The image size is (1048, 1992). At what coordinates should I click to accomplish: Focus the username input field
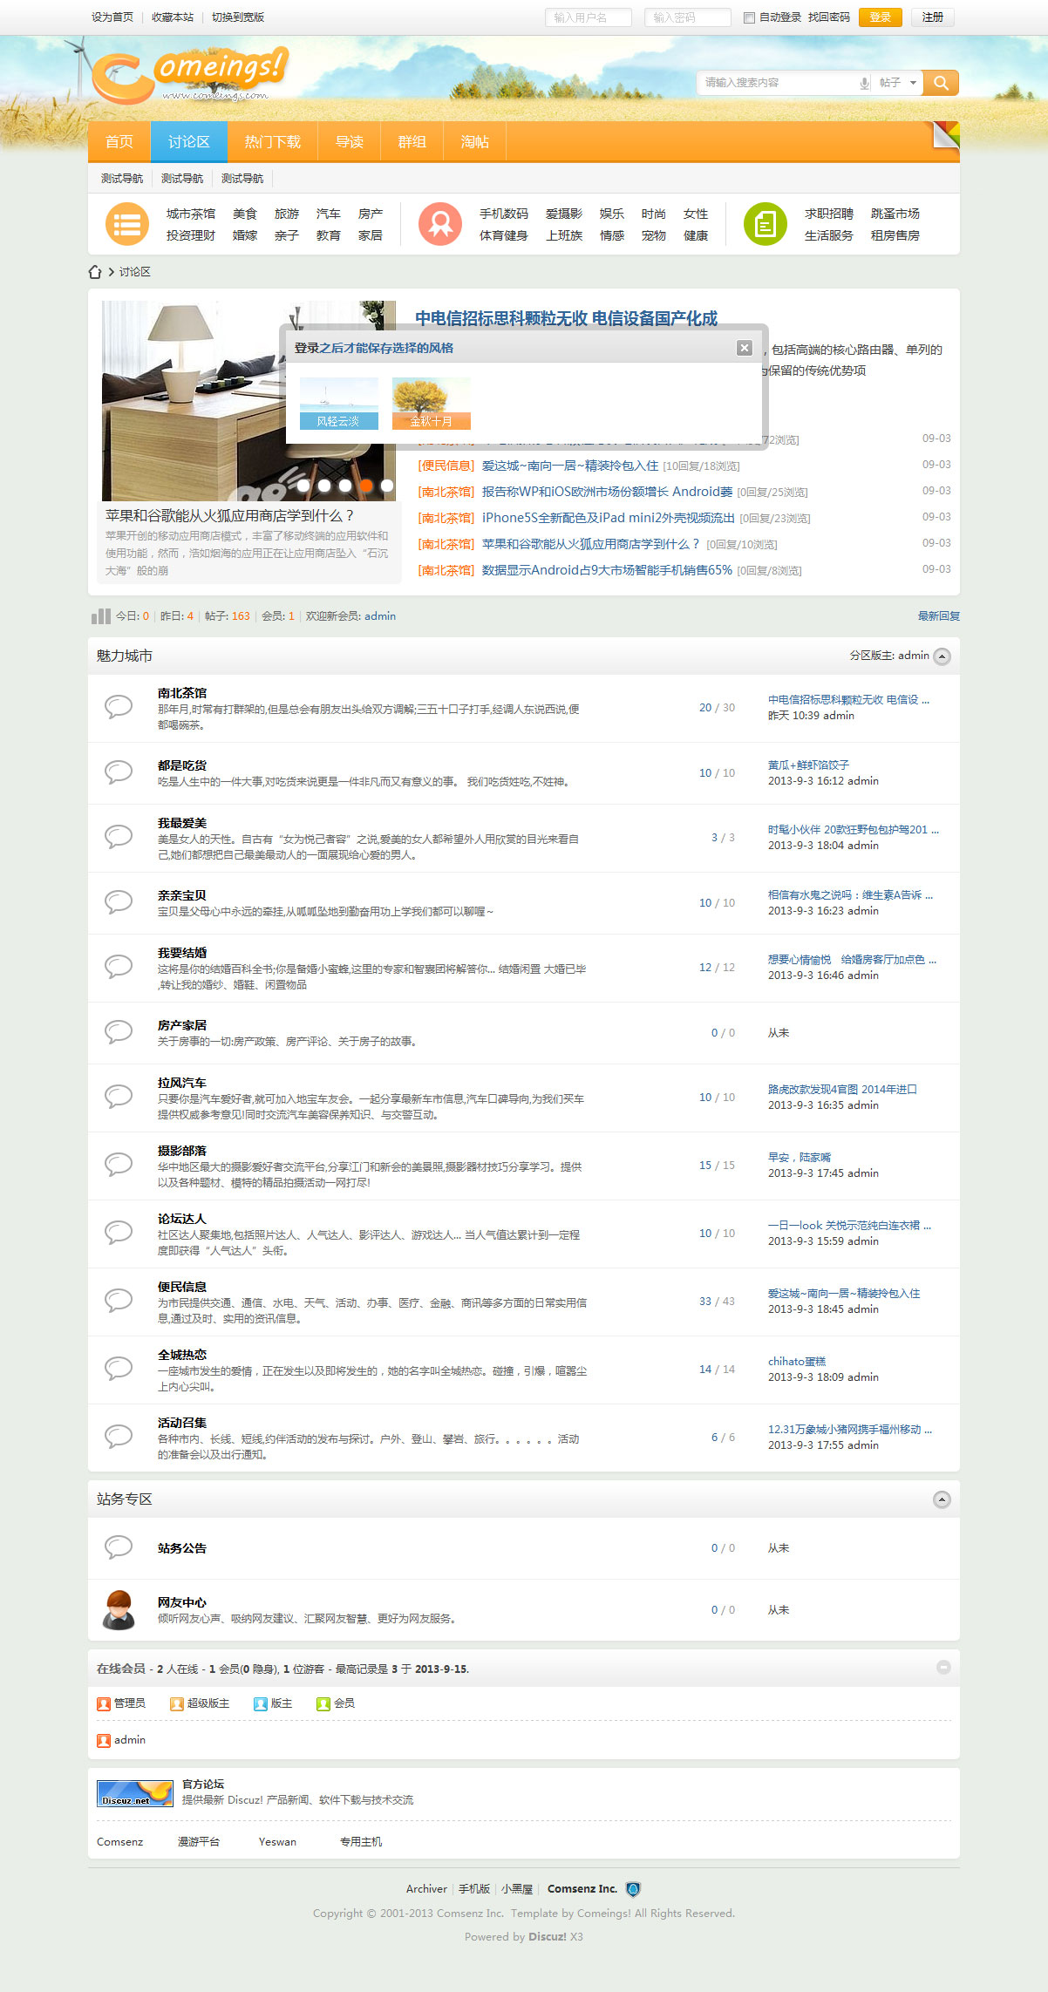pos(589,17)
